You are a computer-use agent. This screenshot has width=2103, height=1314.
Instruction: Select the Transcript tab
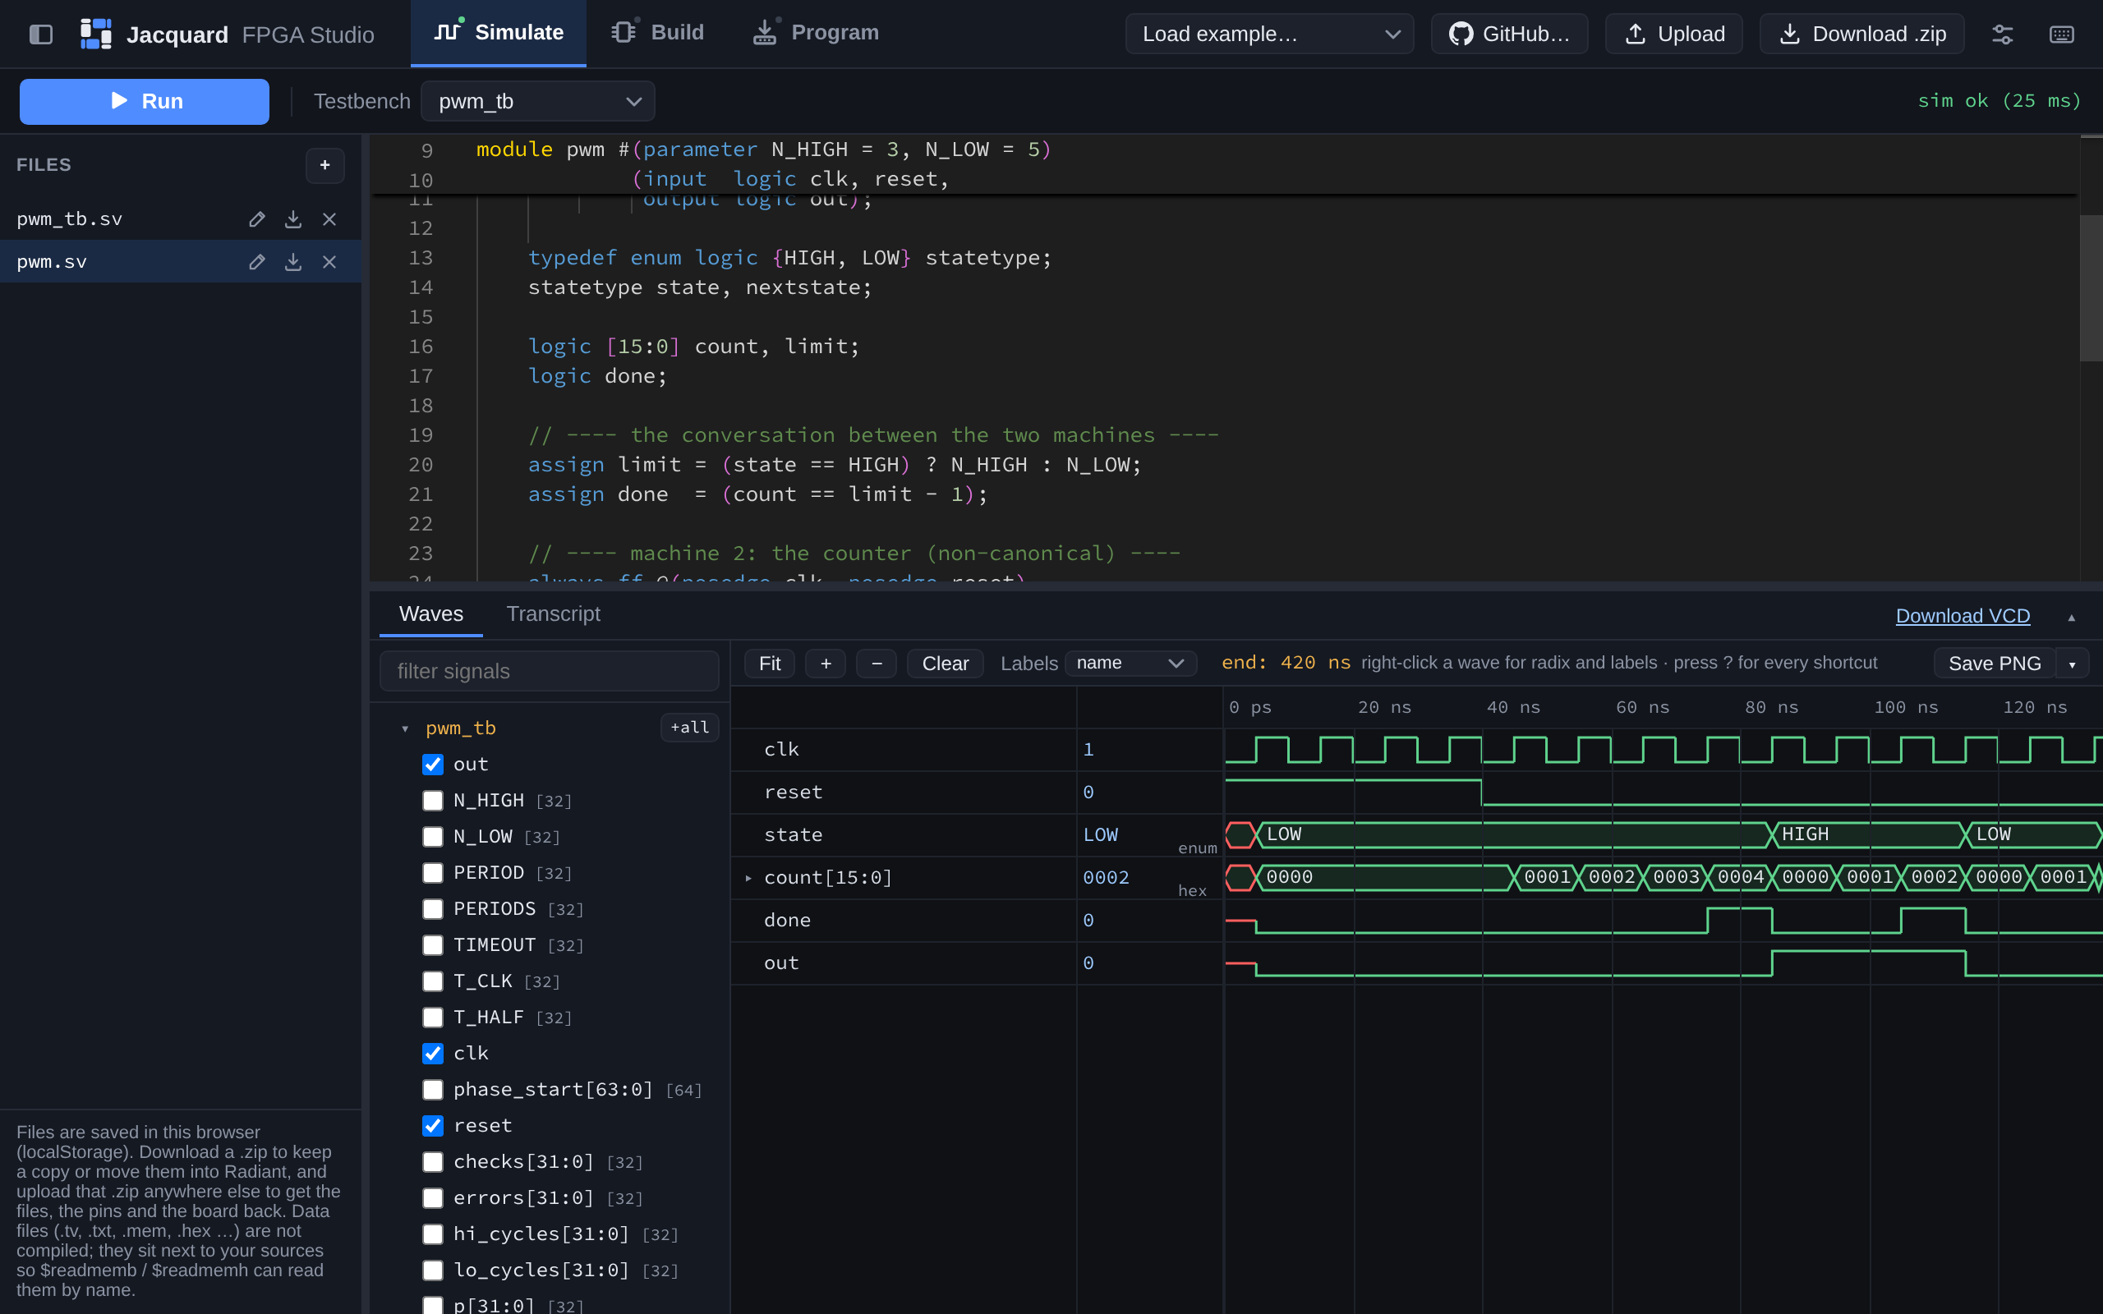point(554,614)
